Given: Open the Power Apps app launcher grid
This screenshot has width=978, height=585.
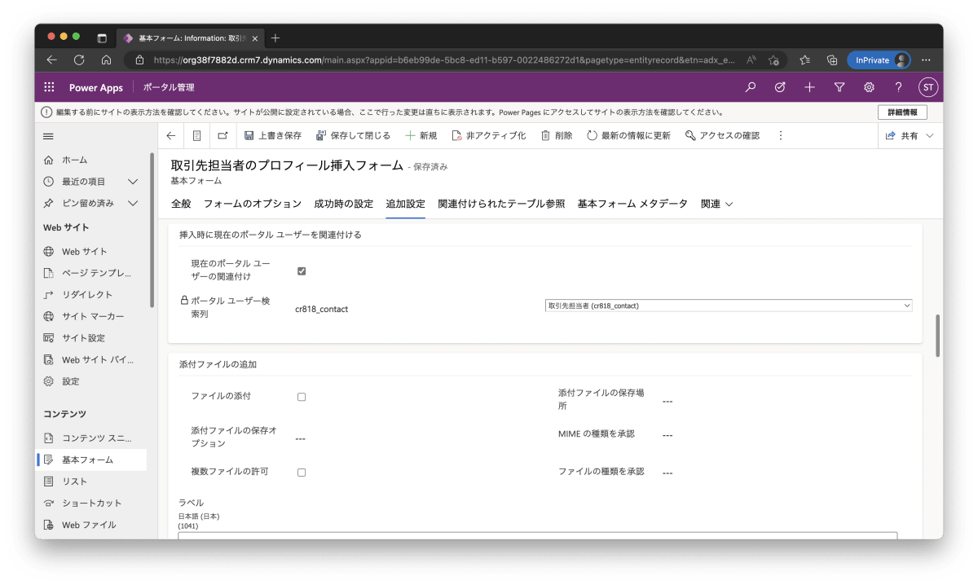Looking at the screenshot, I should click(x=49, y=87).
